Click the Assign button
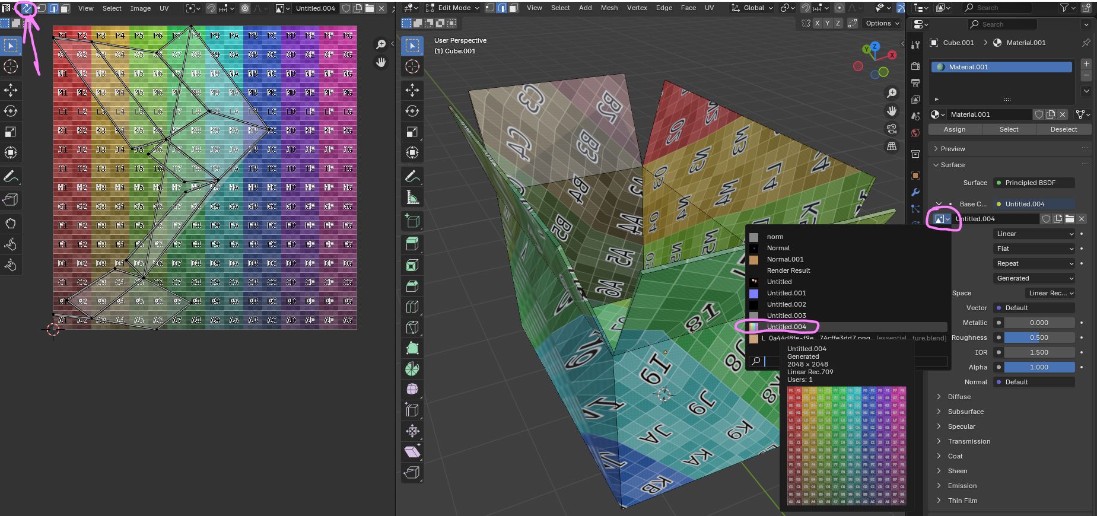The height and width of the screenshot is (516, 1097). 954,129
